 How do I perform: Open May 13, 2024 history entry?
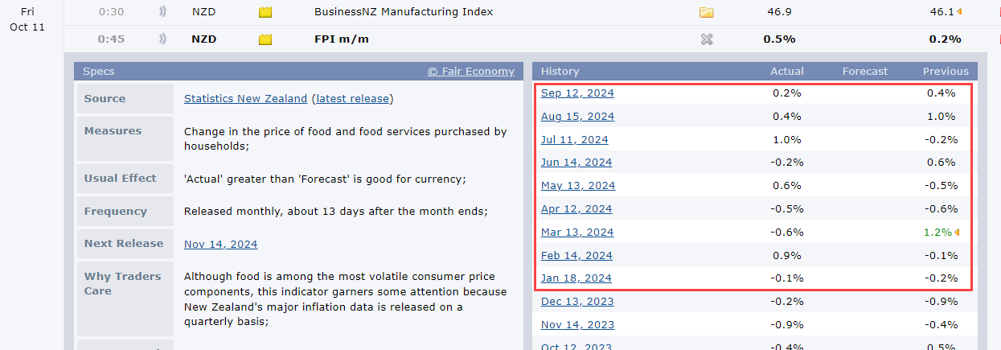578,186
